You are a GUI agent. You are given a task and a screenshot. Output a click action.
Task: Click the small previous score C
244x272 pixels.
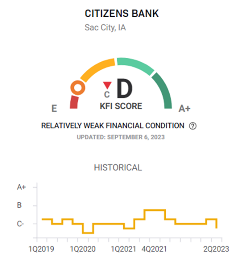coord(107,95)
